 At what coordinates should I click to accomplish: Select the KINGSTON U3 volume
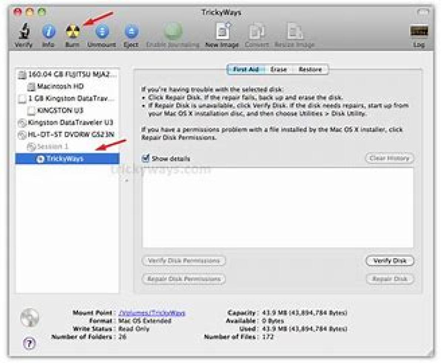tap(60, 110)
